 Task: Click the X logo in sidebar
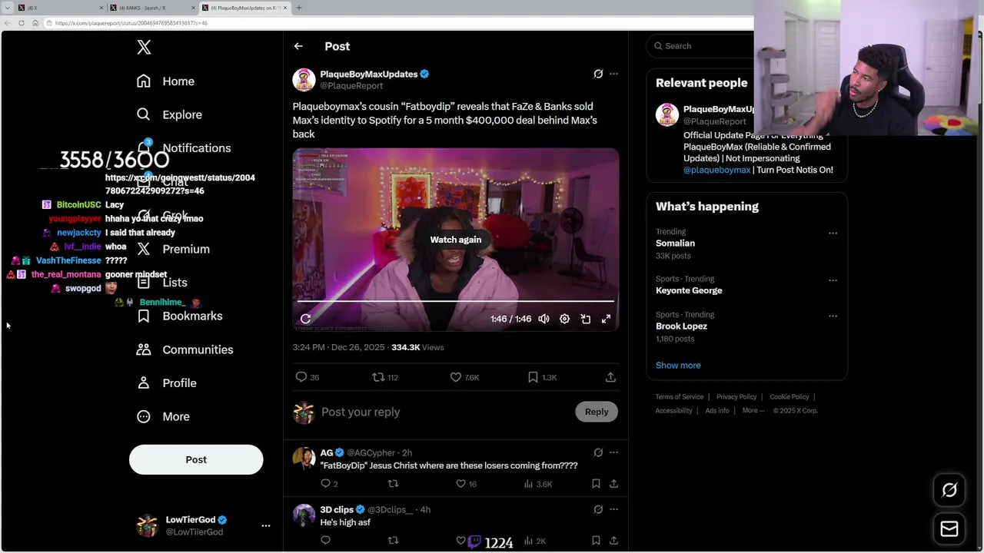click(x=144, y=47)
